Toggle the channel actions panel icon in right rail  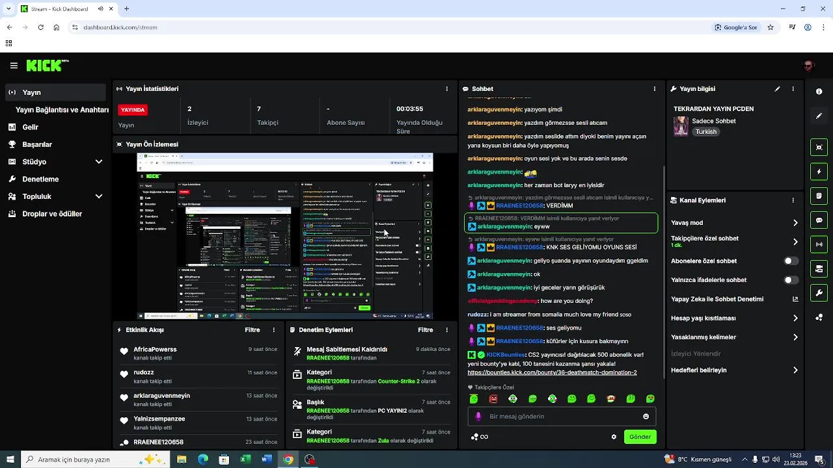coord(819,268)
